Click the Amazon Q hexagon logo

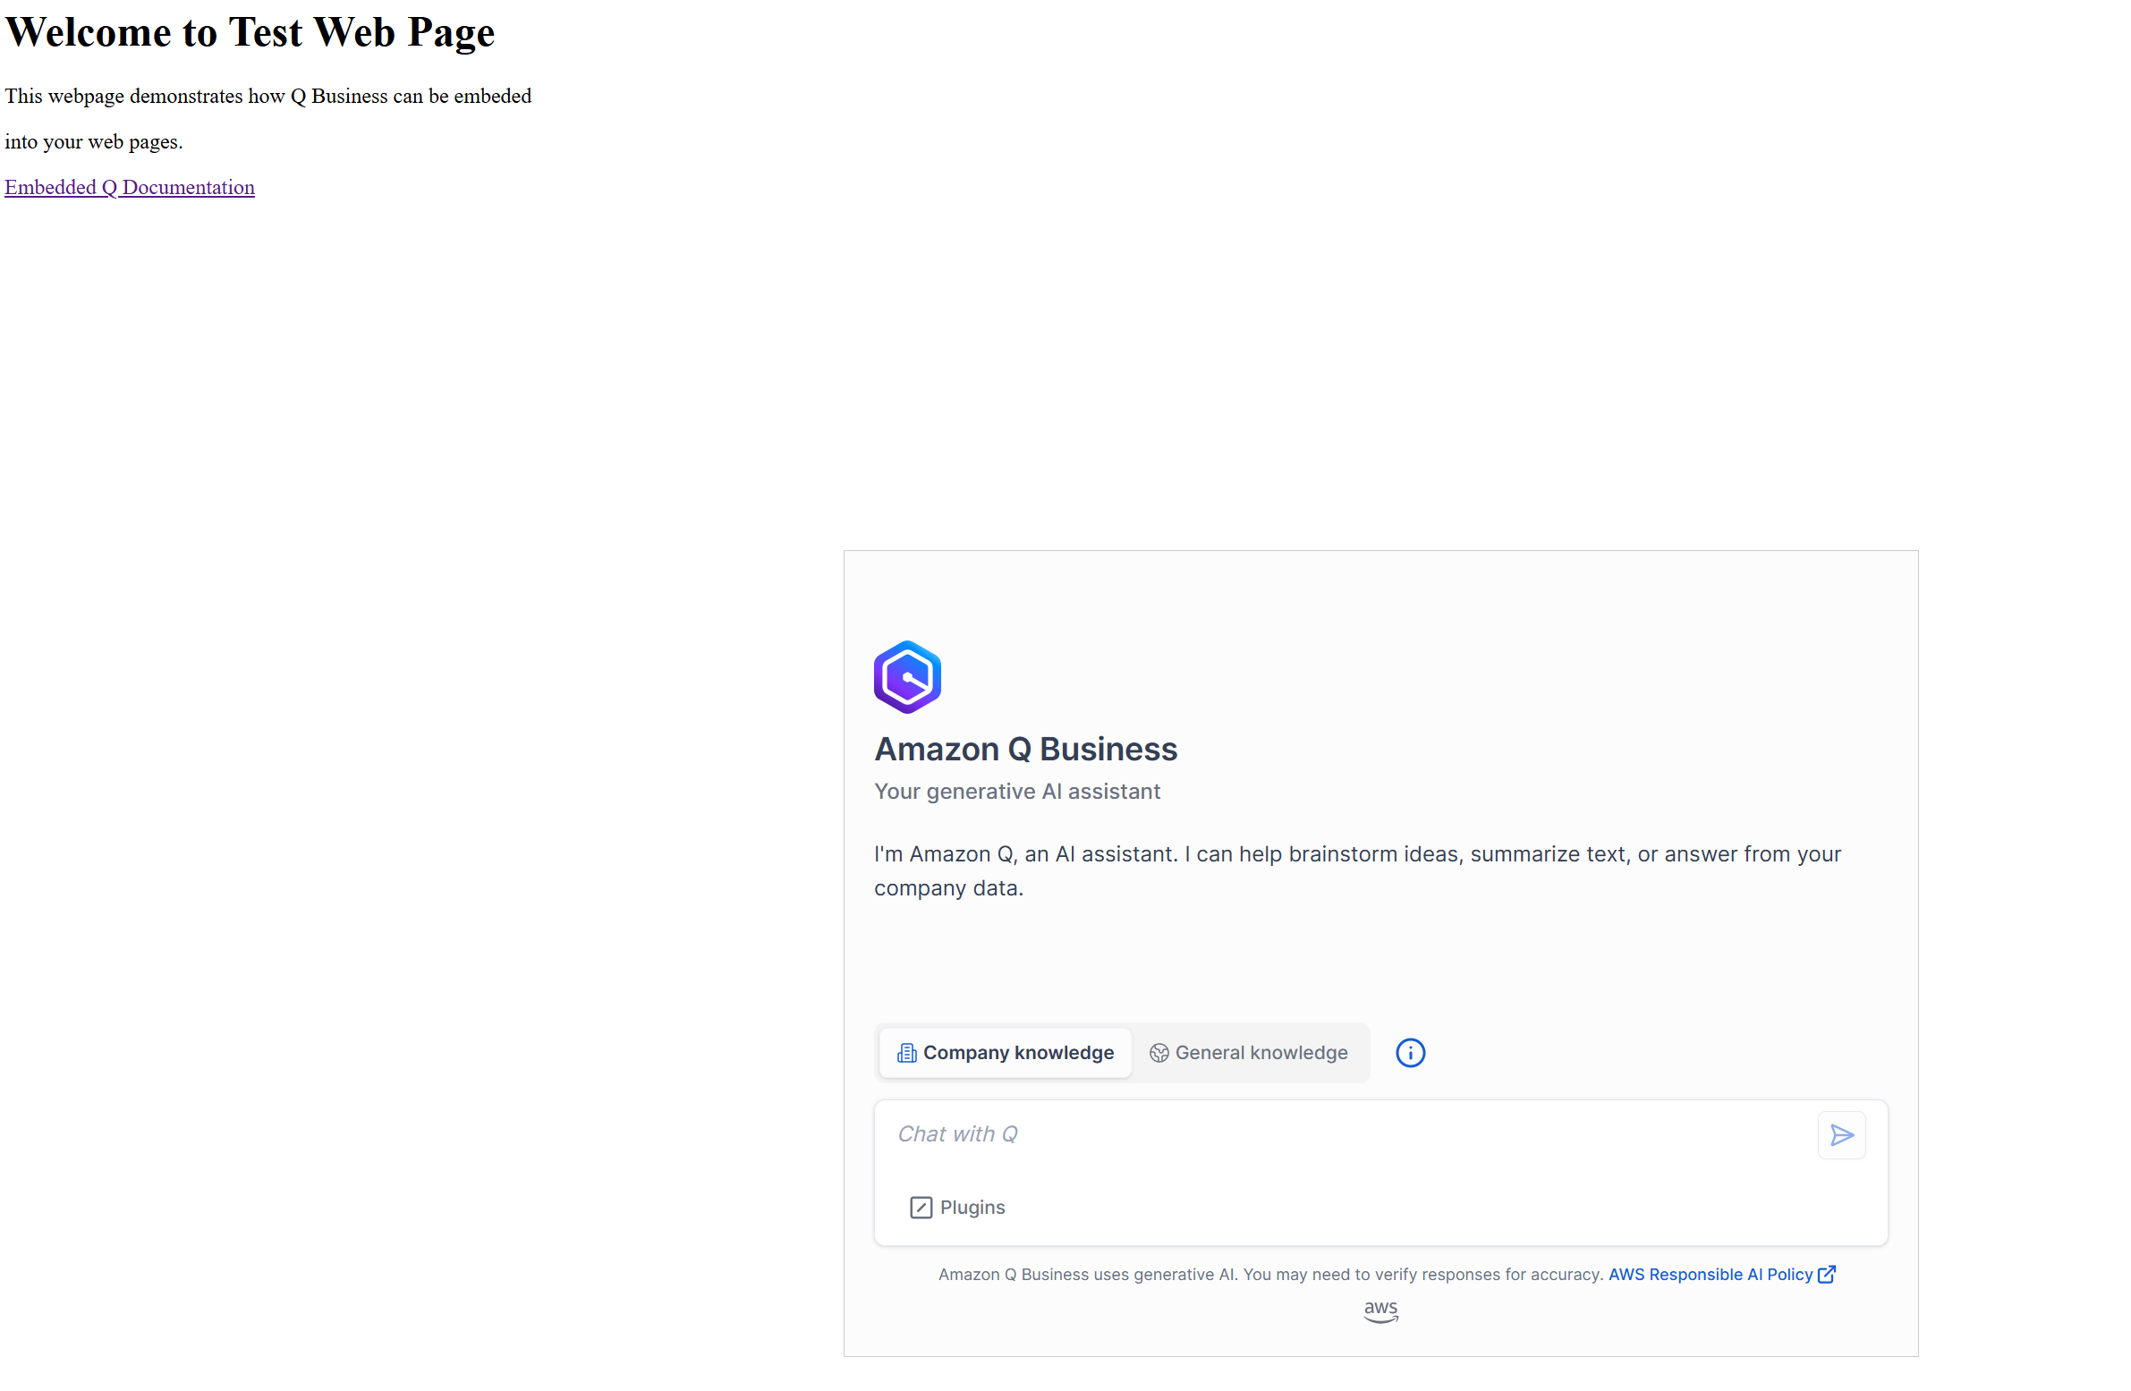[x=907, y=676]
